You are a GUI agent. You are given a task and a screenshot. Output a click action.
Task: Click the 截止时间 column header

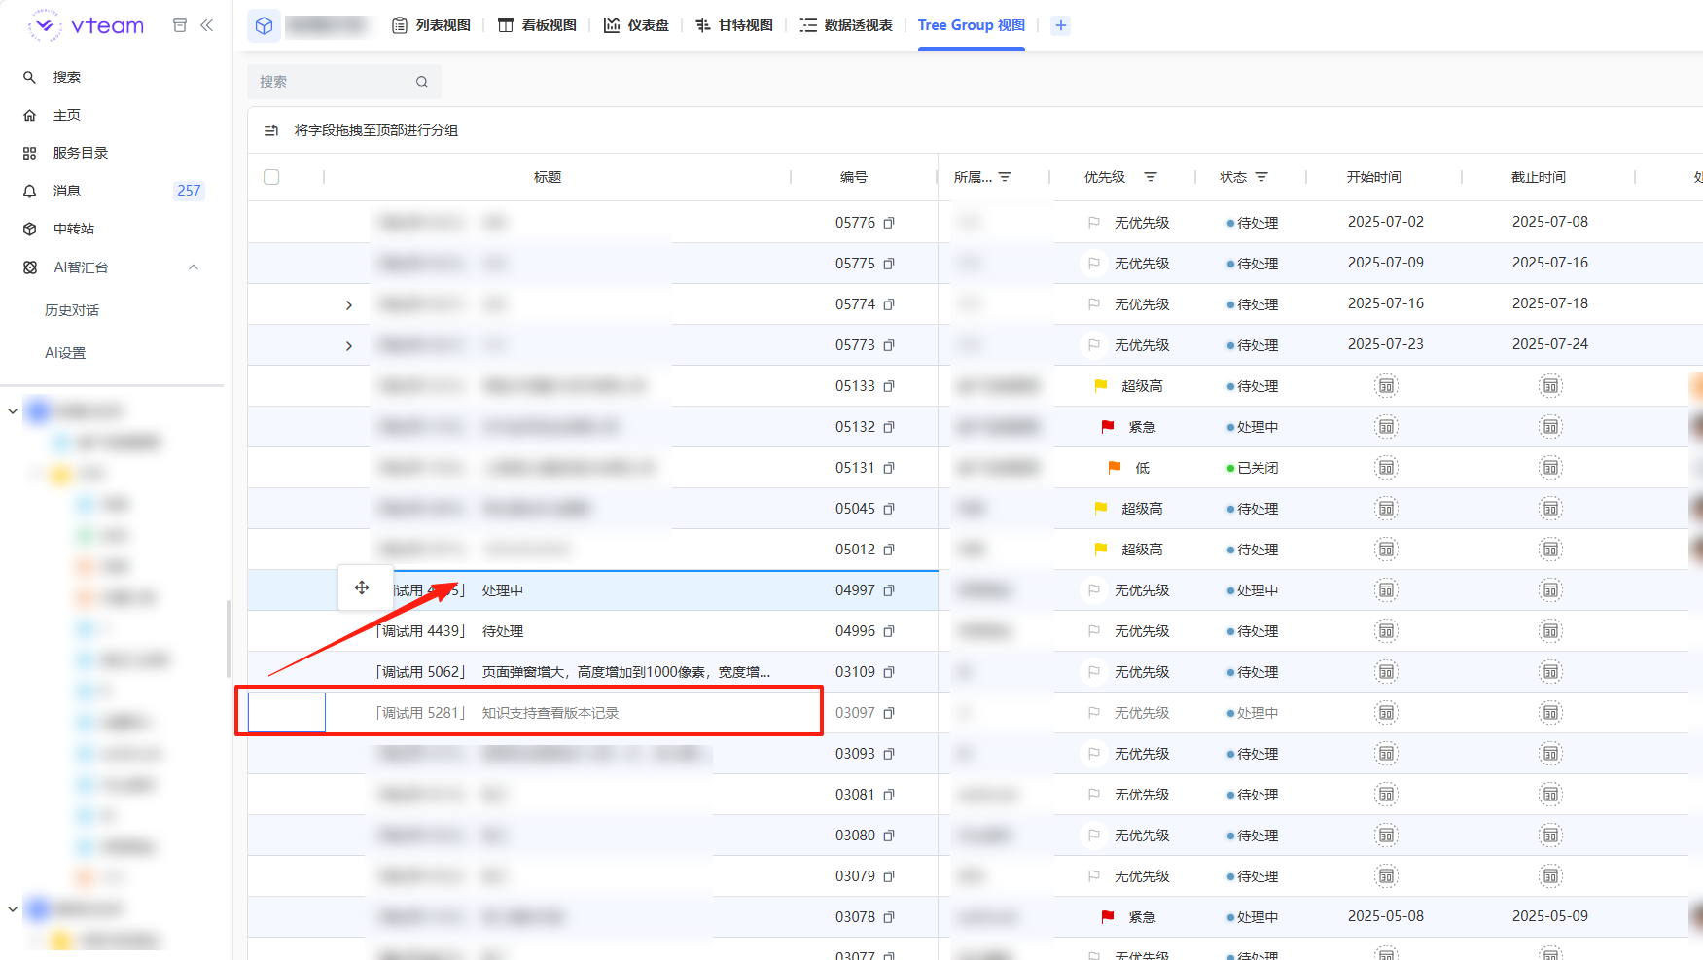[1539, 177]
